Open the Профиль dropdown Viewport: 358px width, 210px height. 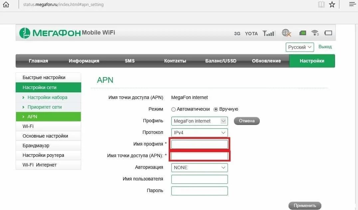pos(200,121)
